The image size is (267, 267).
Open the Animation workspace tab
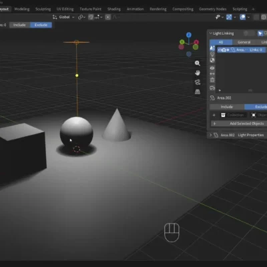(135, 9)
